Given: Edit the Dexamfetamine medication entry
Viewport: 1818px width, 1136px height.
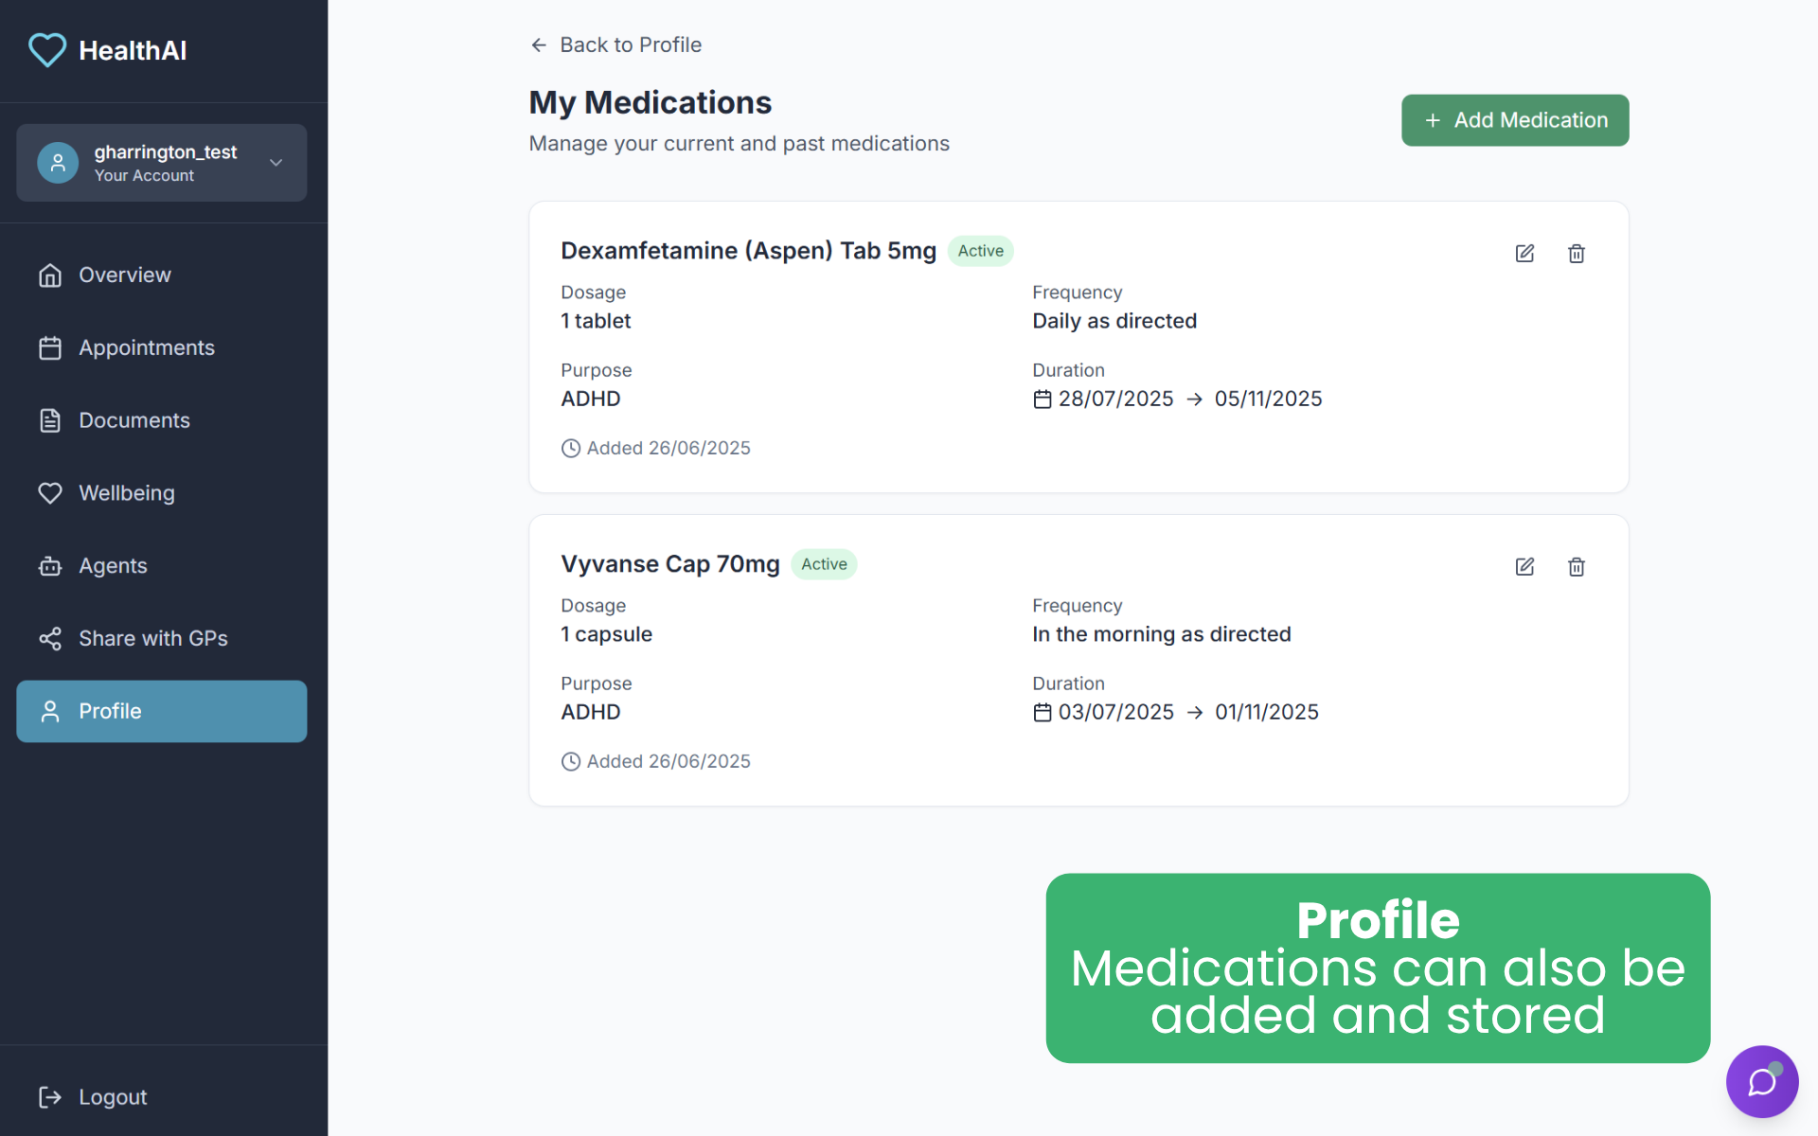Looking at the screenshot, I should point(1524,253).
